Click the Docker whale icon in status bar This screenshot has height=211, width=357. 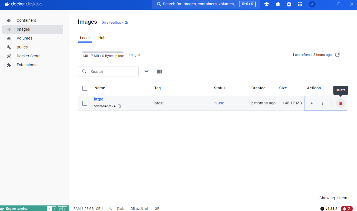click(2, 208)
